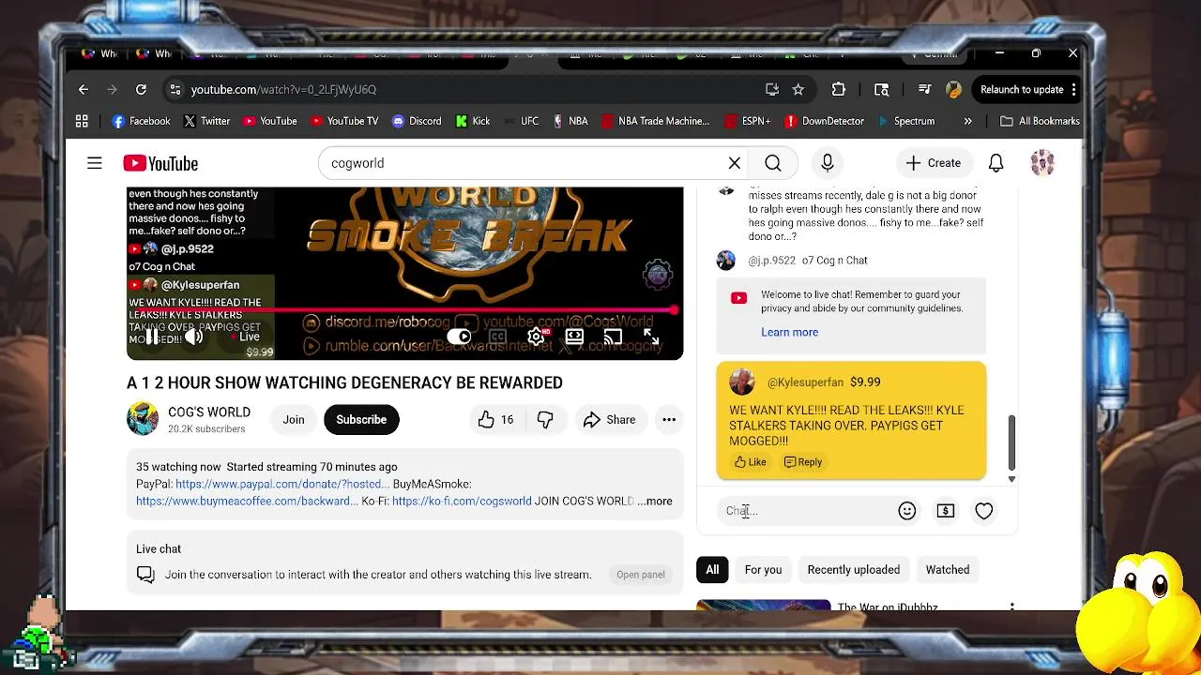Image resolution: width=1201 pixels, height=675 pixels.
Task: Like the Kylesuperfan Super Chat
Action: click(x=750, y=462)
